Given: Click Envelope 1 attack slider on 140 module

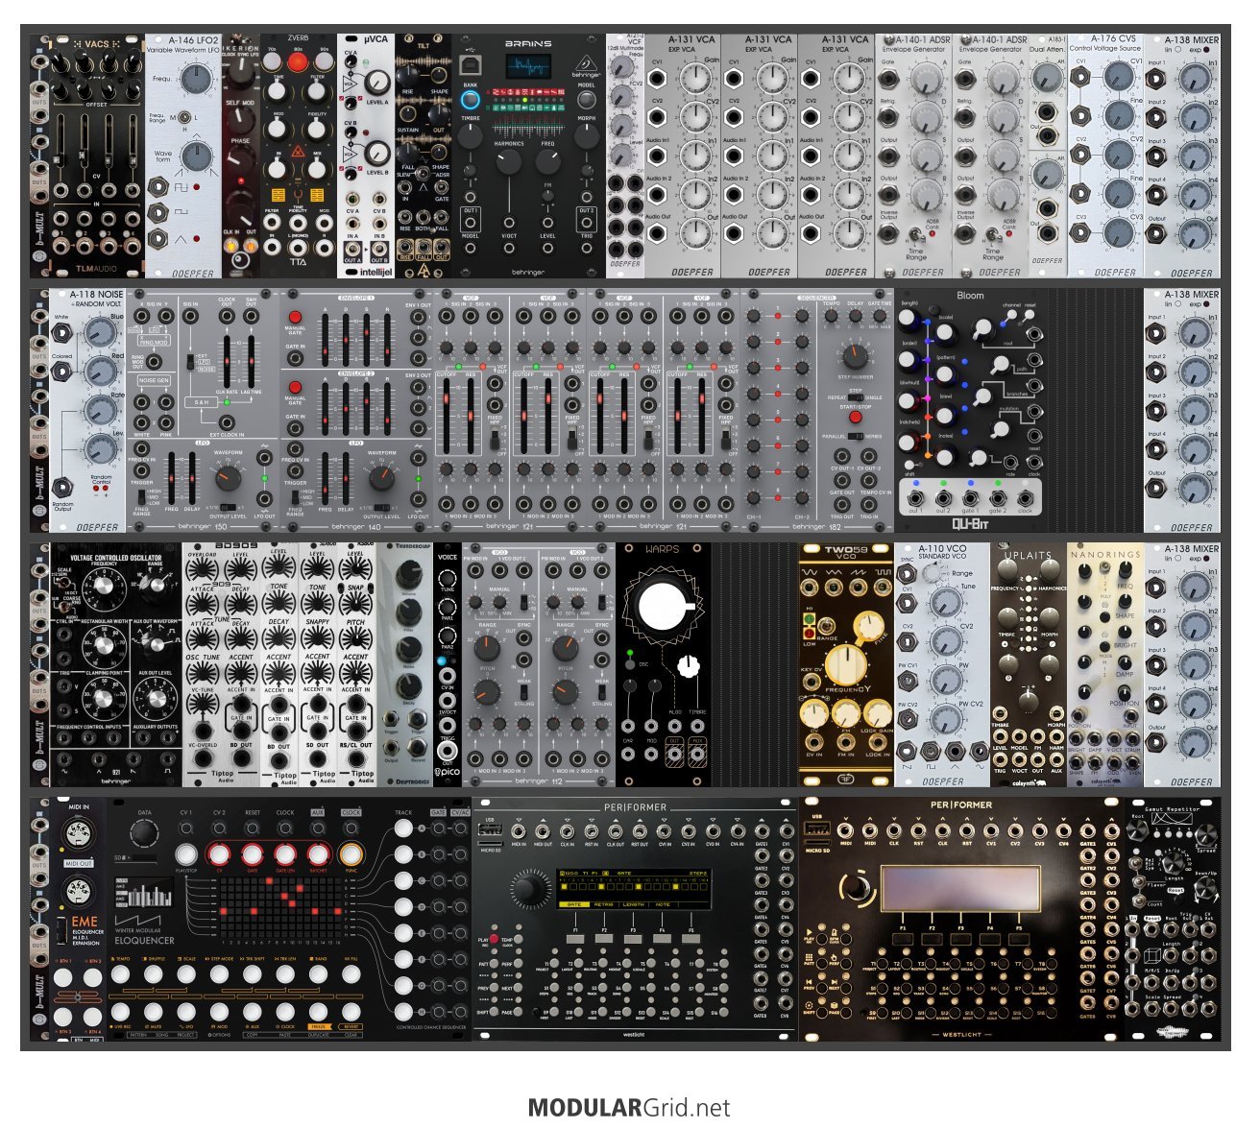Looking at the screenshot, I should [x=326, y=338].
